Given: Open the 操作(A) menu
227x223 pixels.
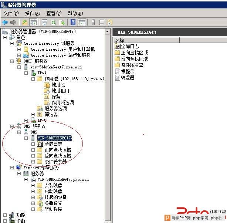Looking at the screenshot, I should [x=33, y=13].
